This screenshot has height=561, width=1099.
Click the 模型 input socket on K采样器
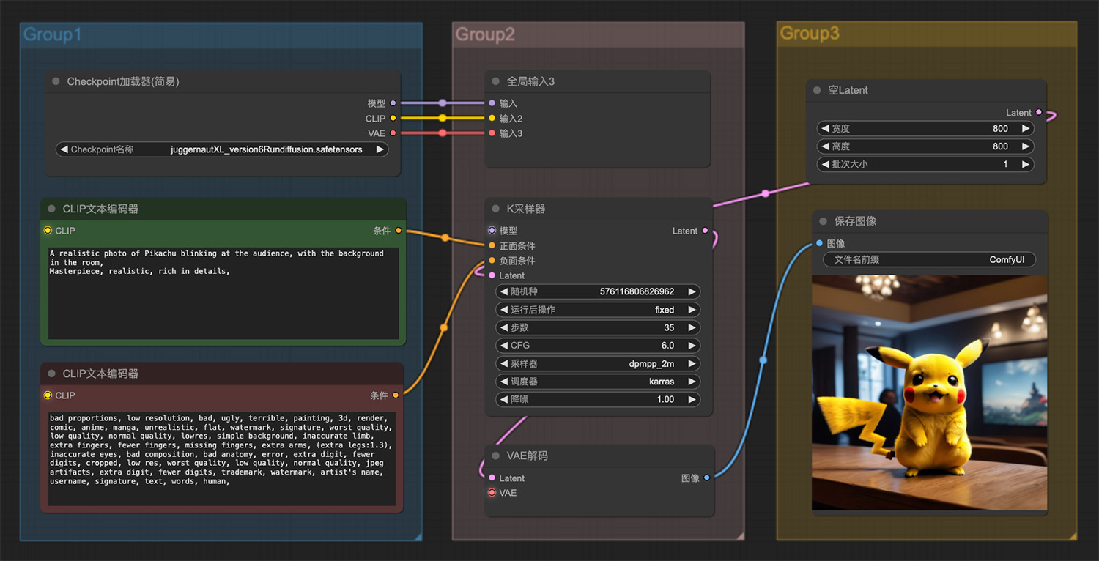[x=492, y=231]
